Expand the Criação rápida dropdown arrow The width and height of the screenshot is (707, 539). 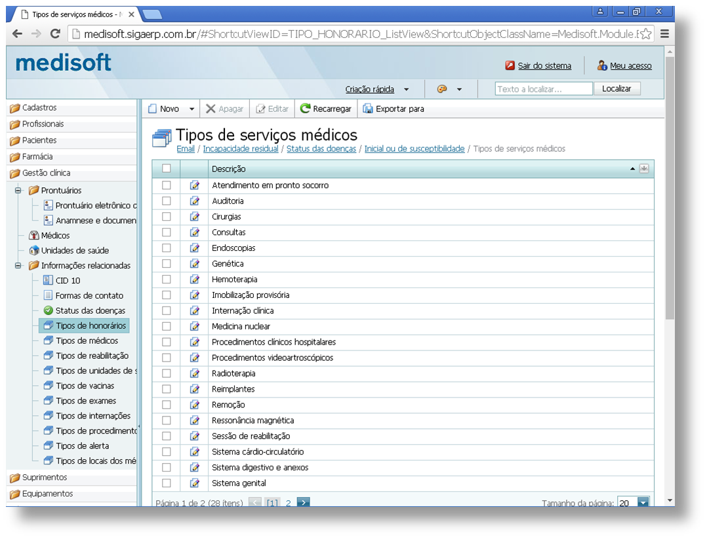coord(406,90)
